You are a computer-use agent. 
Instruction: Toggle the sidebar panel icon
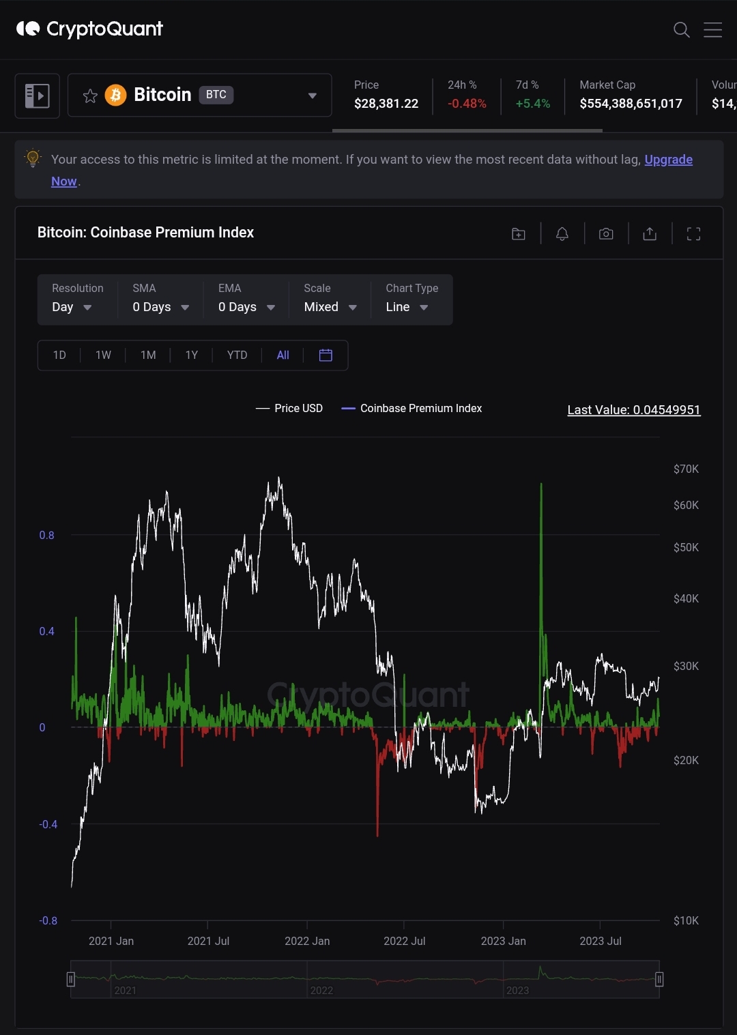37,96
